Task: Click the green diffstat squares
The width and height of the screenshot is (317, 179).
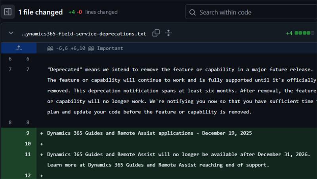Action: point(304,33)
